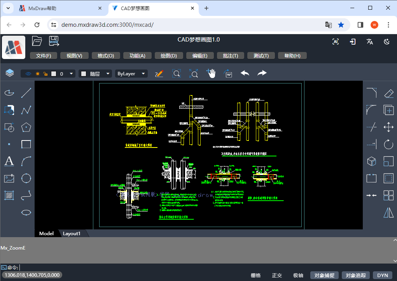This screenshot has width=397, height=281.
Task: Toggle the layer lock icon
Action: coord(45,73)
